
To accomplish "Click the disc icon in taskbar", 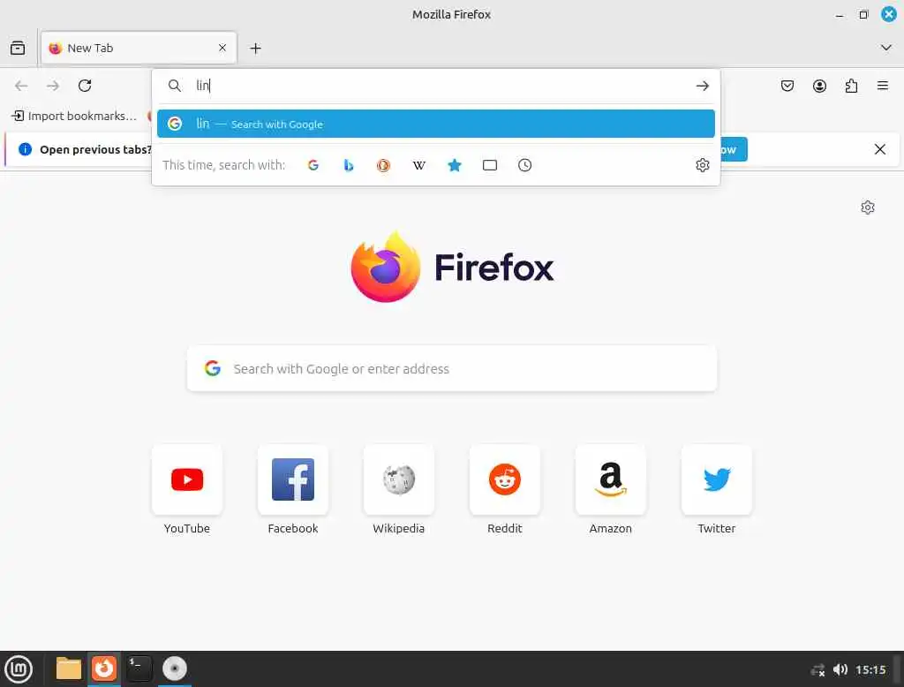I will pos(174,668).
